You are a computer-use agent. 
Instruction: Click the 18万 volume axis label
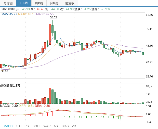coord(149,86)
